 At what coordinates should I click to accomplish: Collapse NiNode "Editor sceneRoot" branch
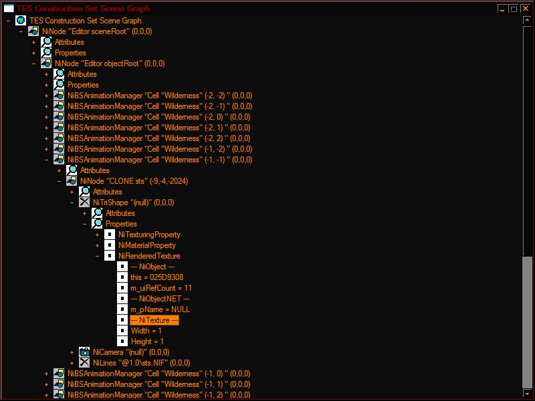(21, 31)
